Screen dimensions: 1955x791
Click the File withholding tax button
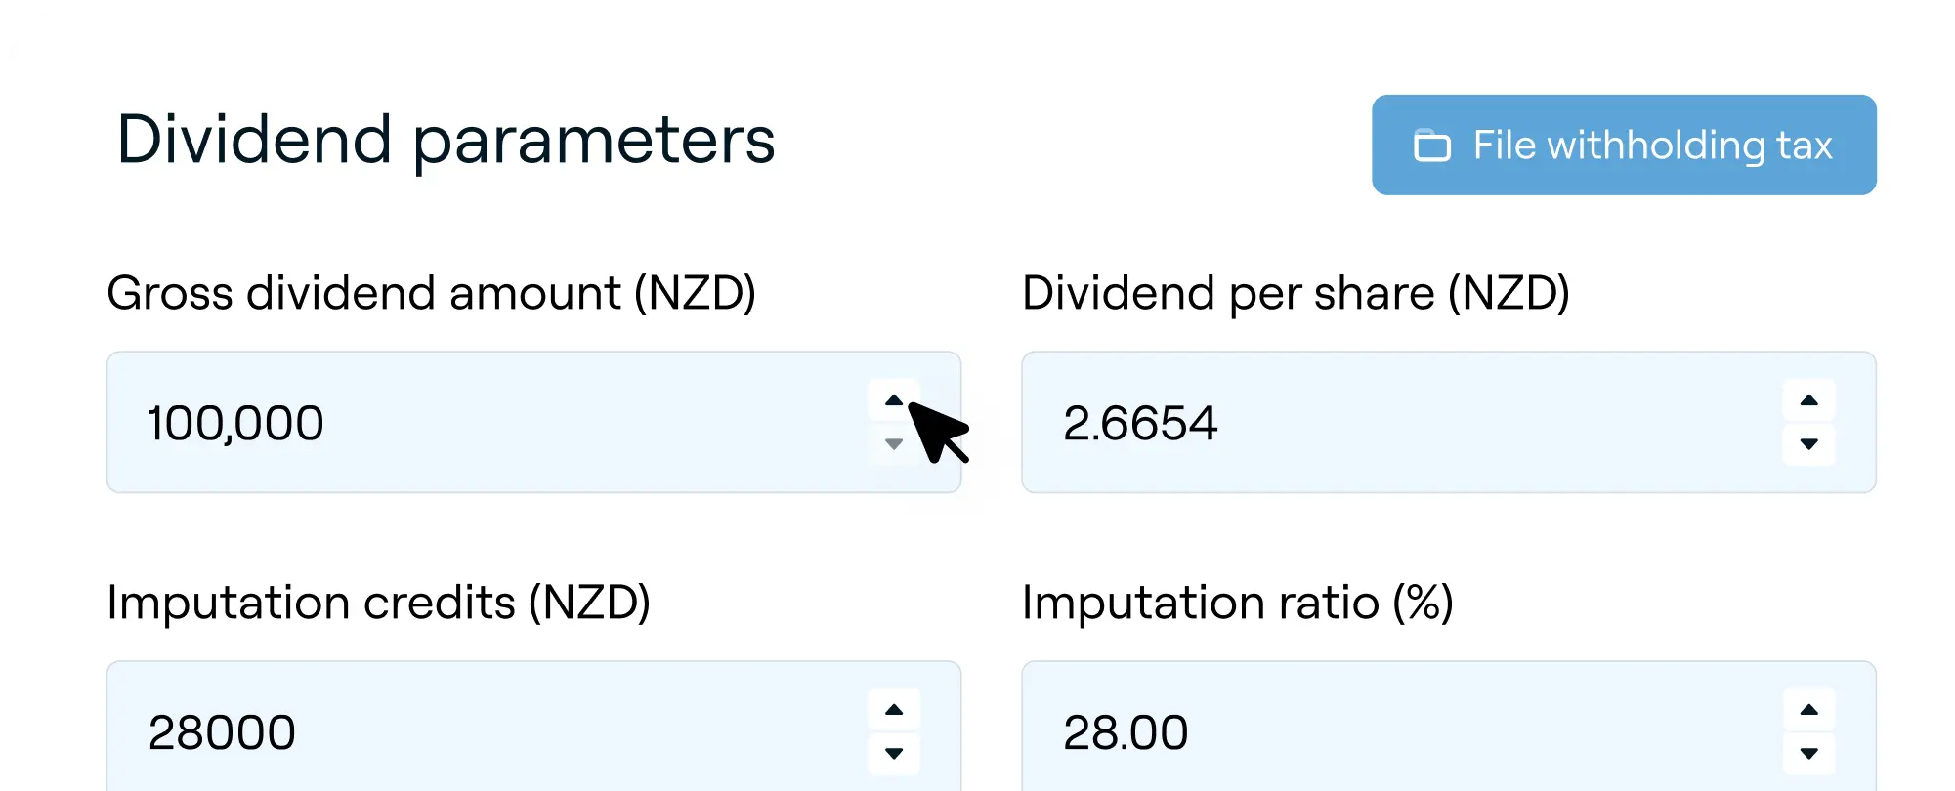[1623, 145]
